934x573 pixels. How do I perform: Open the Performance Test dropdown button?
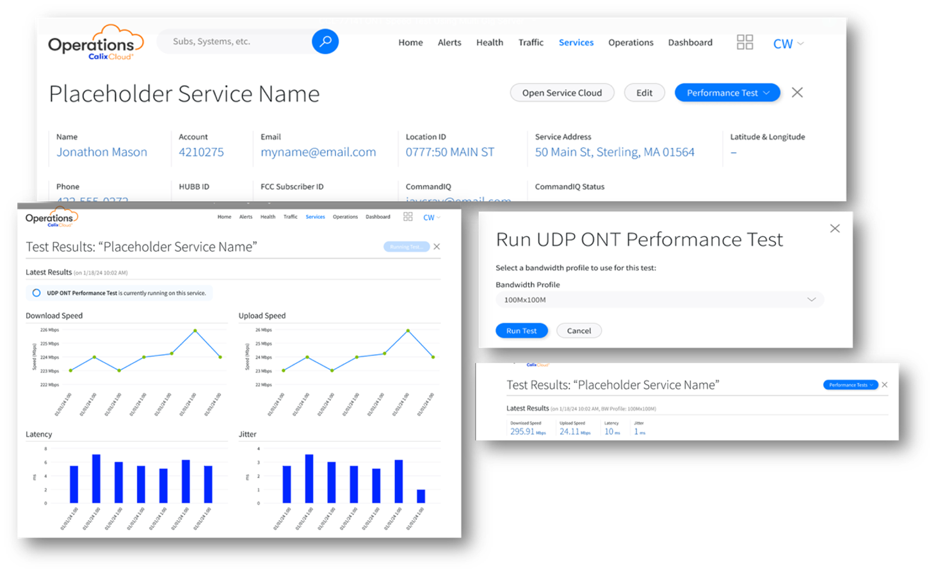[727, 93]
